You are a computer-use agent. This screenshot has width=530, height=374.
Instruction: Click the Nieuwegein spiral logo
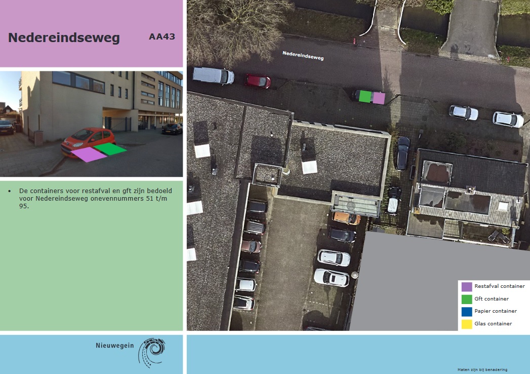[x=152, y=351]
